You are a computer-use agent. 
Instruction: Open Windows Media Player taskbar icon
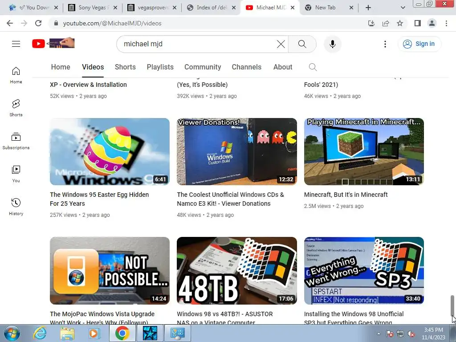click(94, 333)
